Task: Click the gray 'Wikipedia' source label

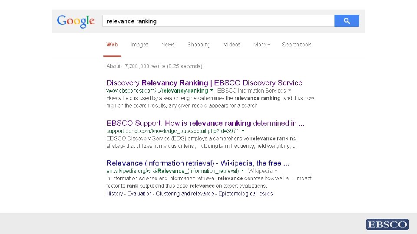Action: (x=260, y=171)
